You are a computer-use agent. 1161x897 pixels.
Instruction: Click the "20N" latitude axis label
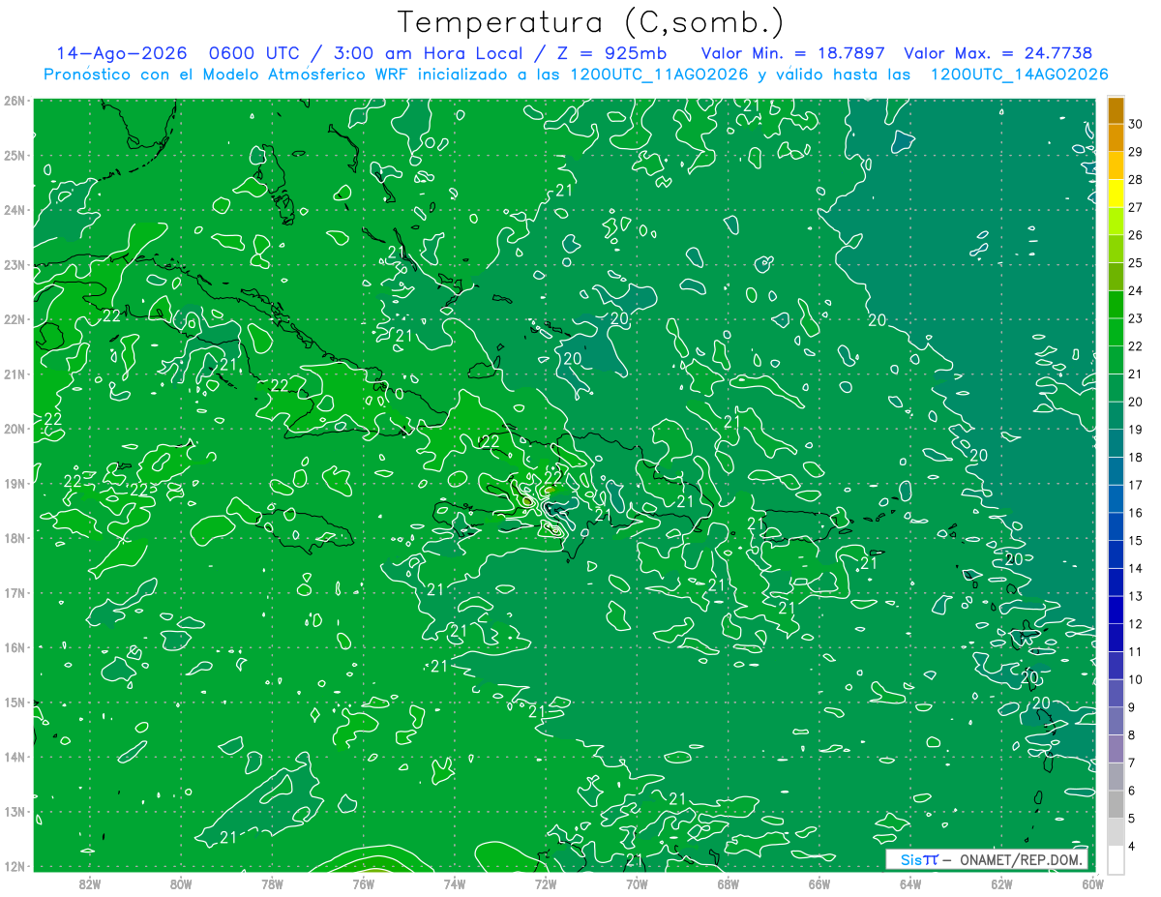15,429
